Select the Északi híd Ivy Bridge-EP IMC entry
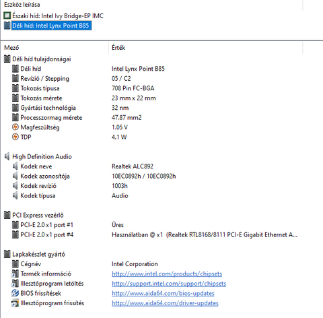This screenshot has width=323, height=318. (58, 15)
